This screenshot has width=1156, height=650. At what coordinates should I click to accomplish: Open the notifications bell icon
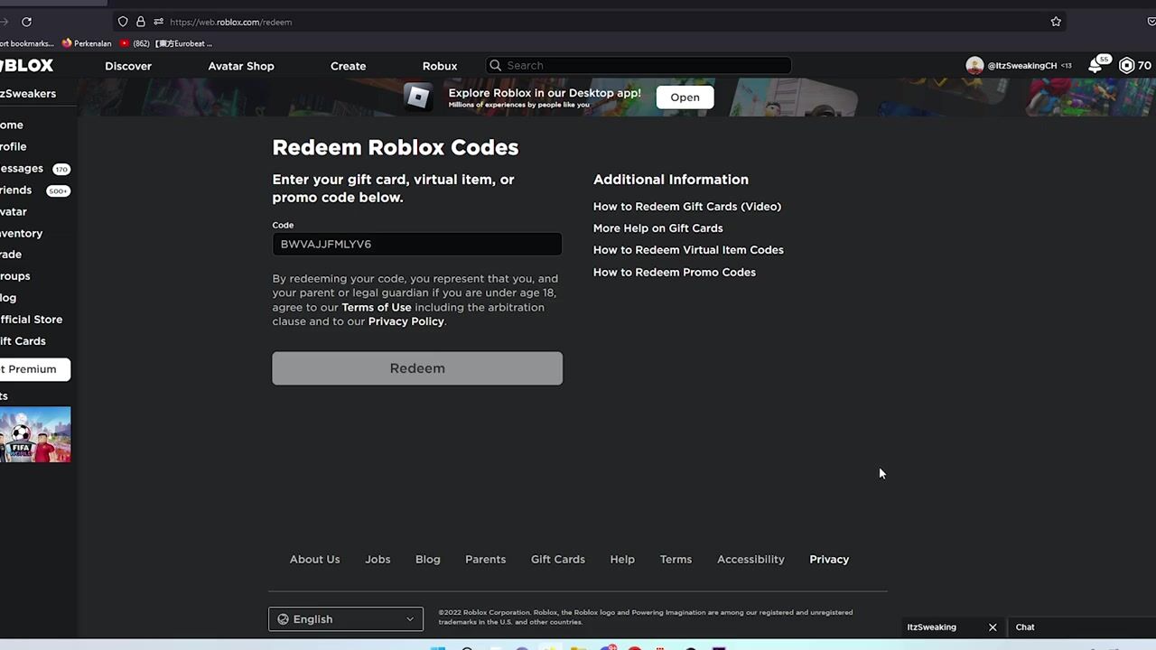(1095, 66)
